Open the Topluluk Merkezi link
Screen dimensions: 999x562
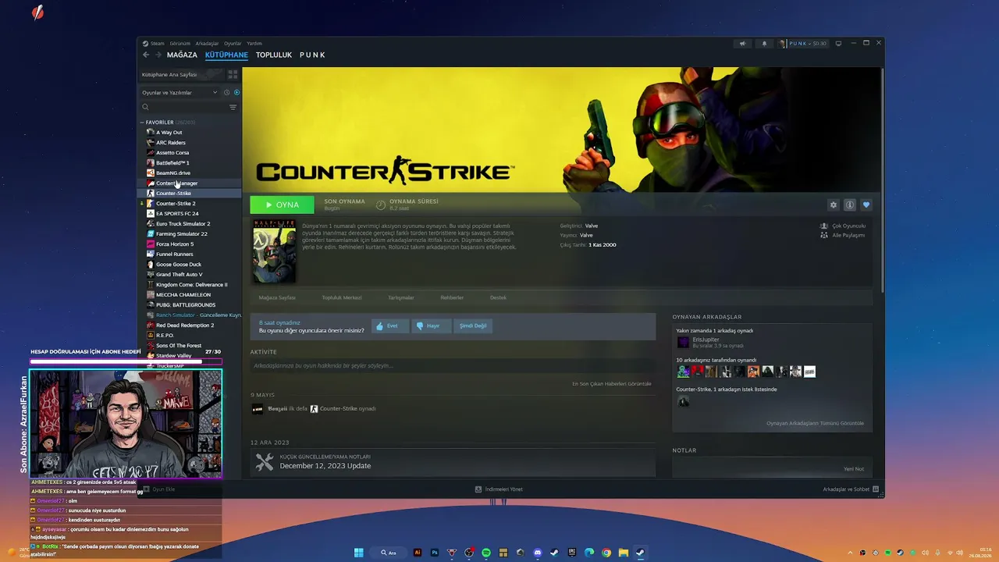(342, 297)
